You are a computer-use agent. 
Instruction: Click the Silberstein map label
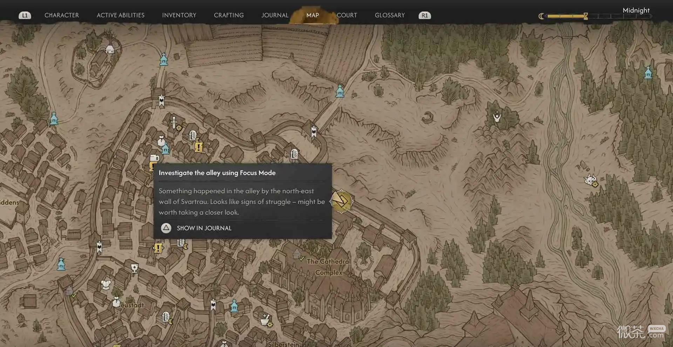tap(284, 344)
